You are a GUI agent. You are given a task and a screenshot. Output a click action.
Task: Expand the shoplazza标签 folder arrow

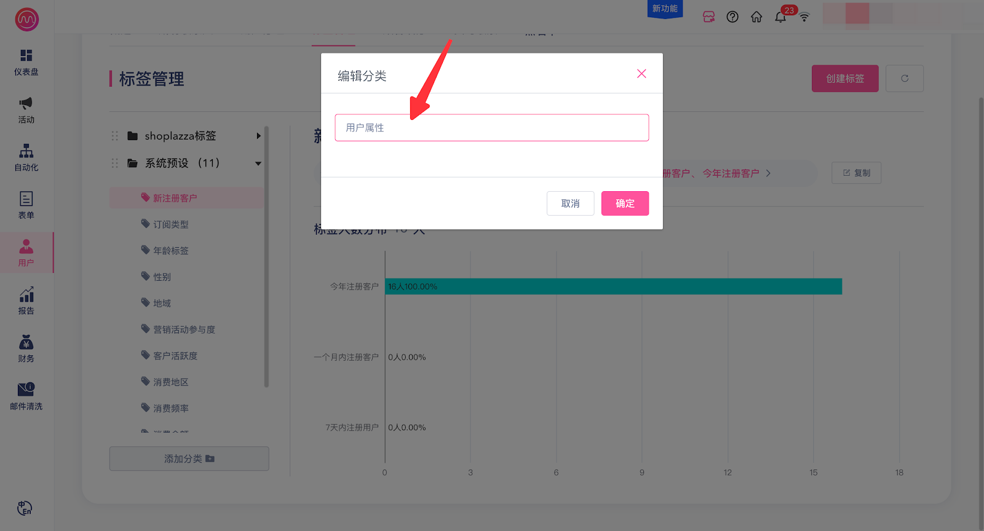(x=259, y=136)
